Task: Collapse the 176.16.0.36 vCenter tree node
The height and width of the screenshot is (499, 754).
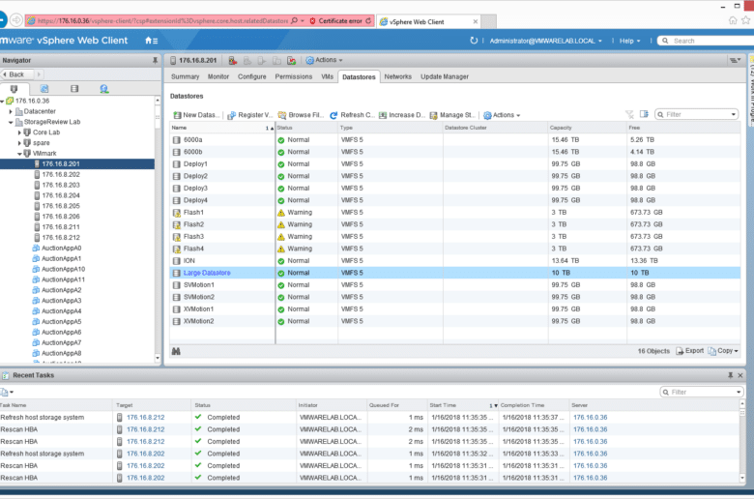Action: [2, 101]
